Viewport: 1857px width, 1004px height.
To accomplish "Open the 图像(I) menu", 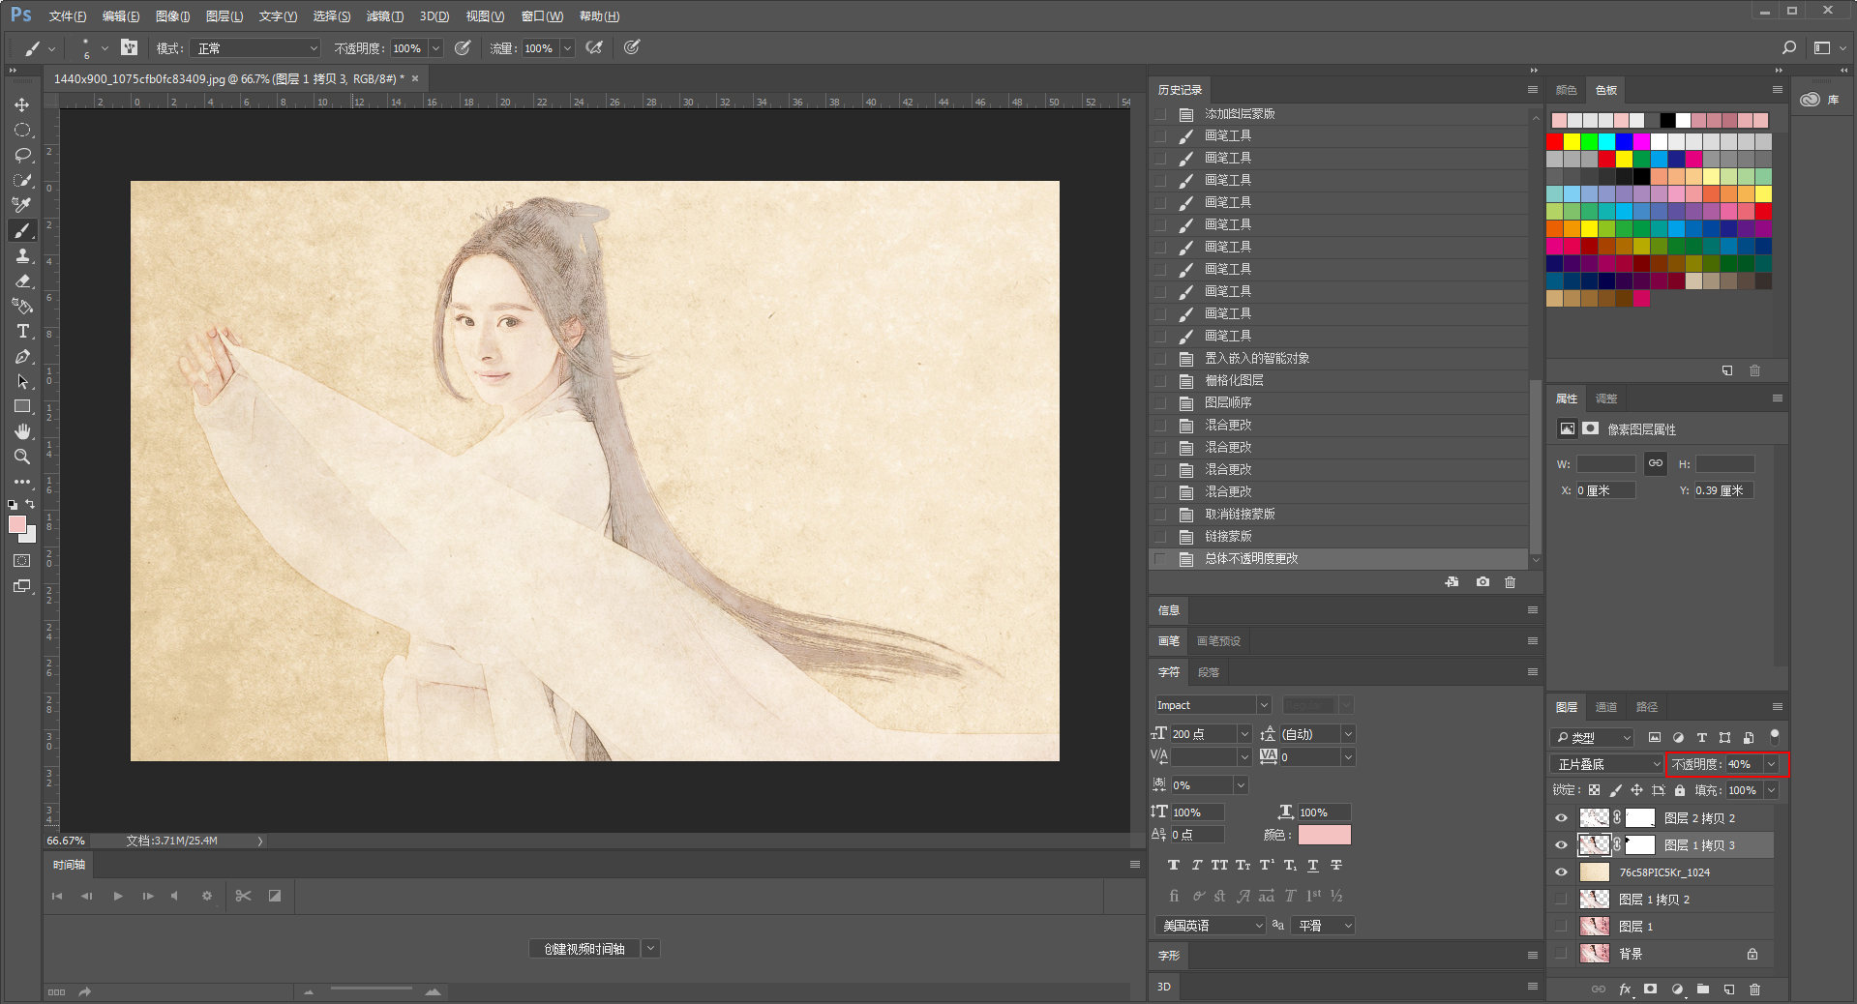I will [172, 16].
